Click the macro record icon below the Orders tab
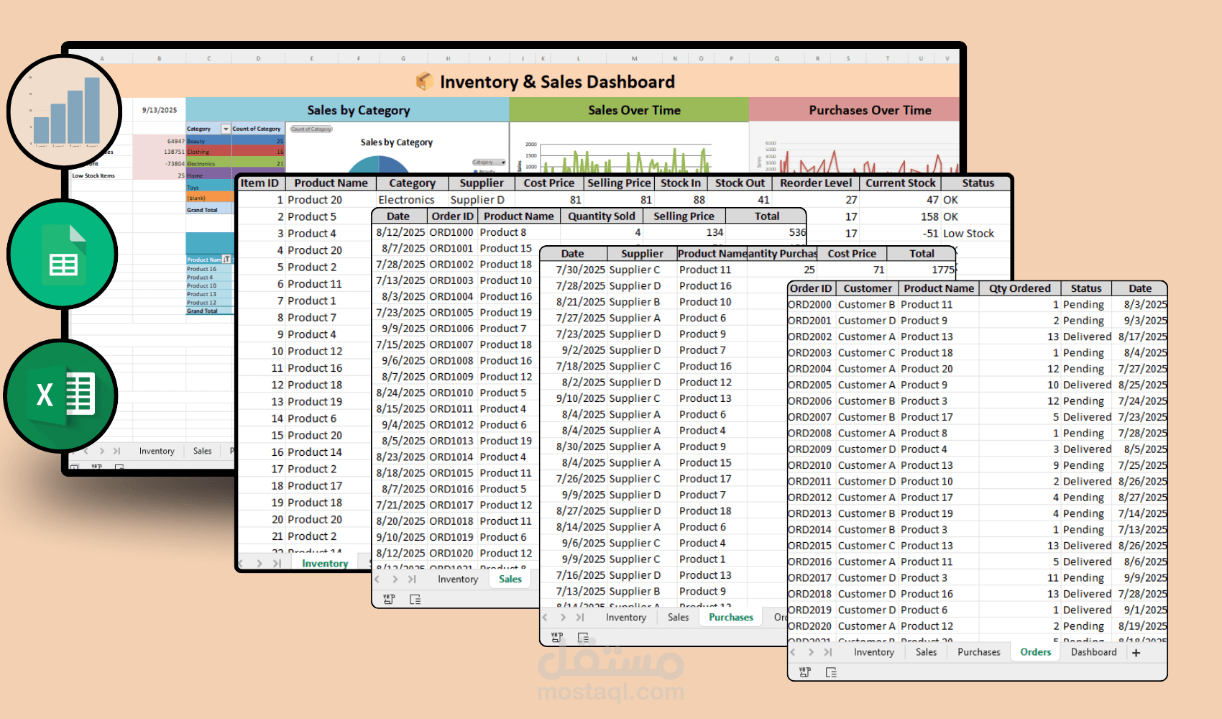 click(x=805, y=672)
